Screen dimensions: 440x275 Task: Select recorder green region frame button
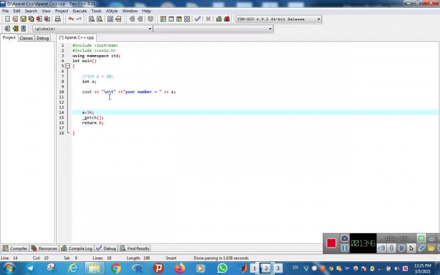(421, 239)
